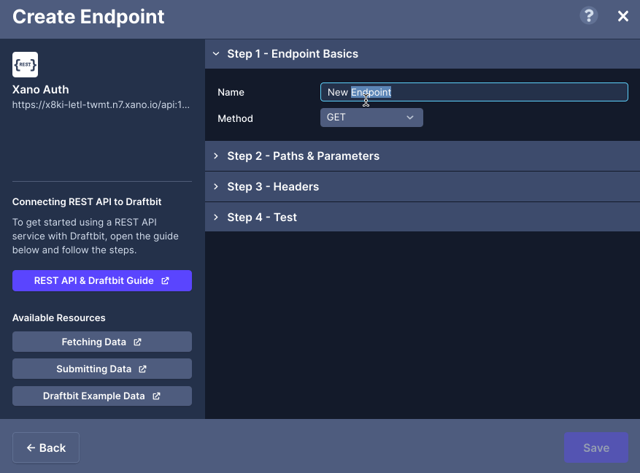Screen dimensions: 640x473
Task: Click into the endpoint Name field
Action: click(x=474, y=92)
